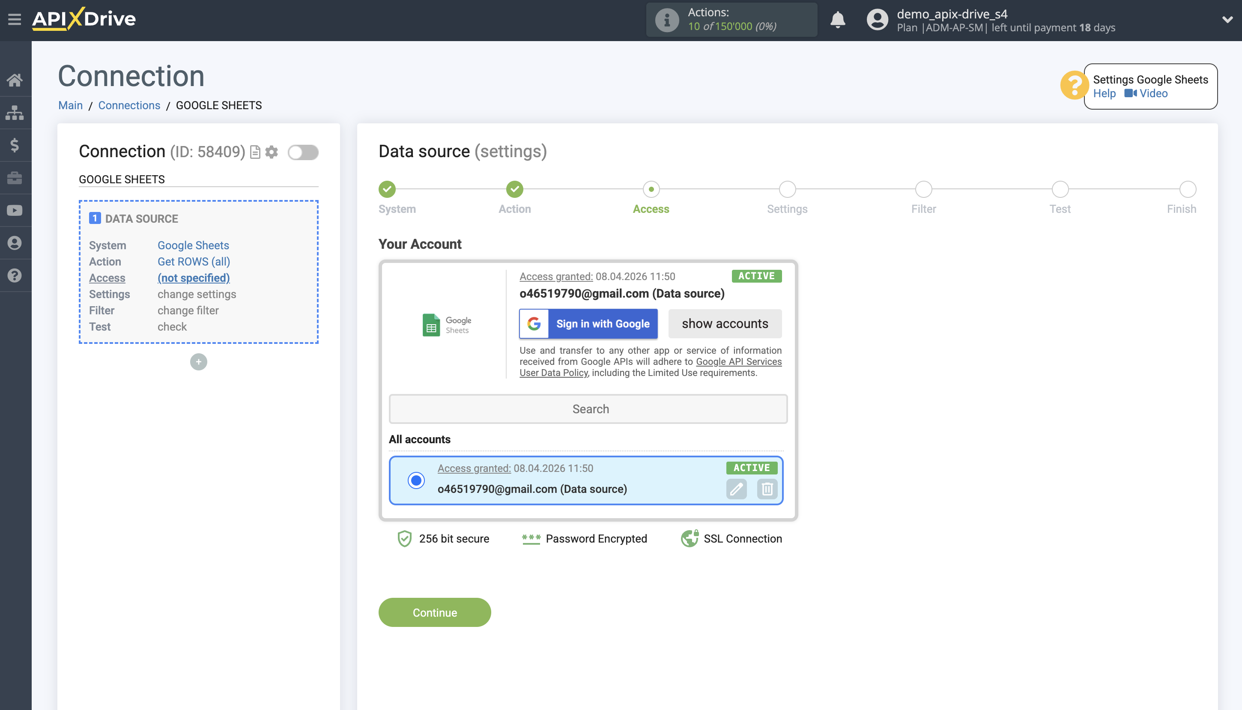Open connection settings gear icon
The width and height of the screenshot is (1242, 710).
pos(272,152)
